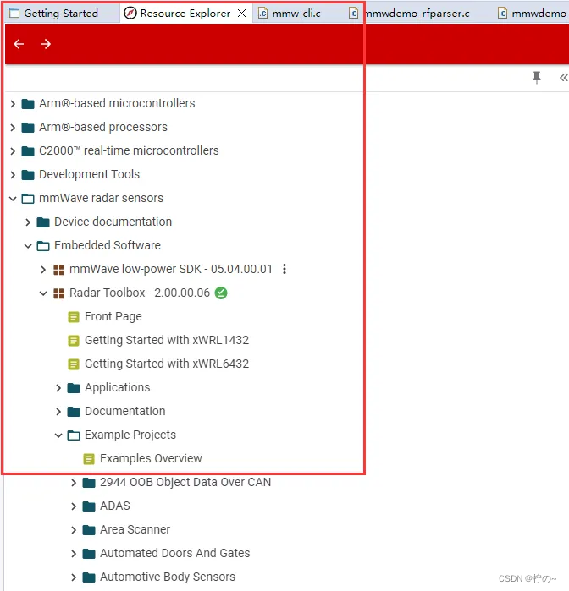Select mmWave low-power SDK - 05.04.00.01
The height and width of the screenshot is (591, 569).
[x=171, y=269]
